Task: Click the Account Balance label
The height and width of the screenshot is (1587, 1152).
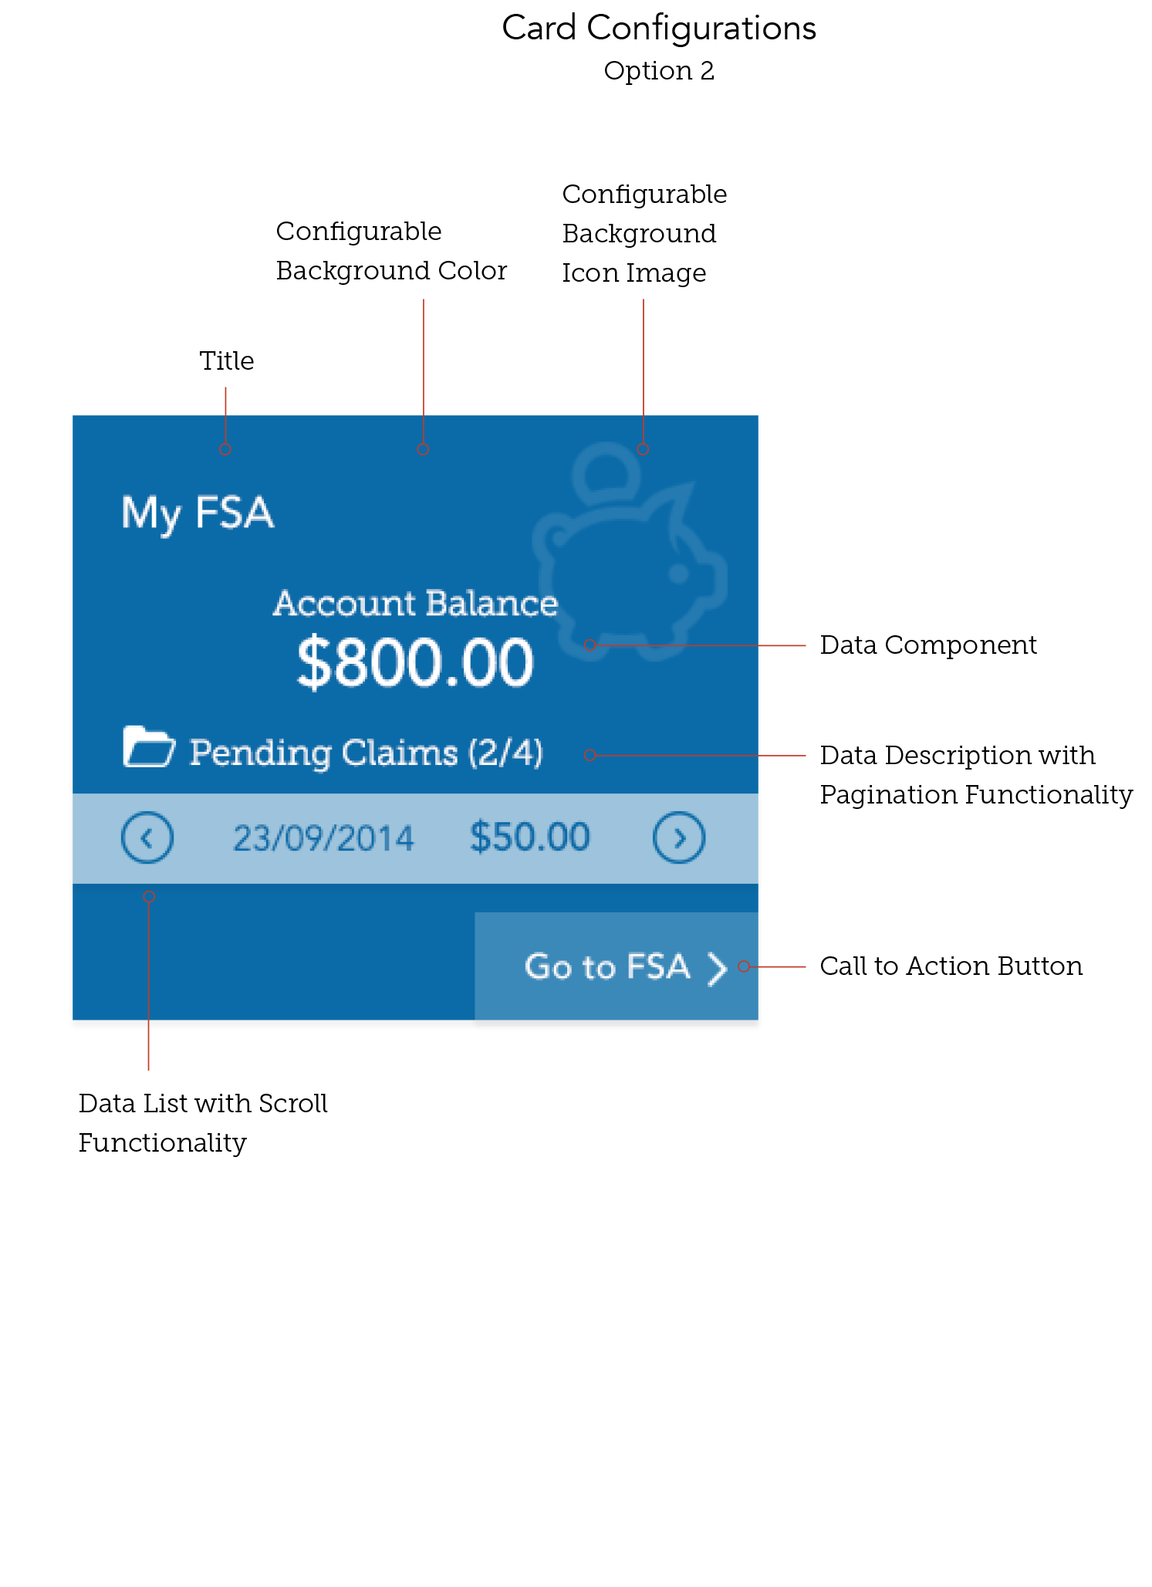Action: pyautogui.click(x=415, y=604)
